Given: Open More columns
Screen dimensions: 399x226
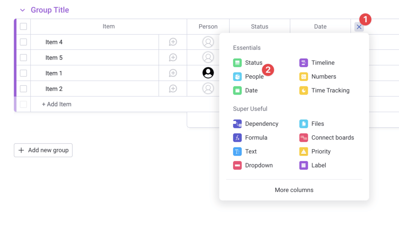Looking at the screenshot, I should [x=294, y=190].
